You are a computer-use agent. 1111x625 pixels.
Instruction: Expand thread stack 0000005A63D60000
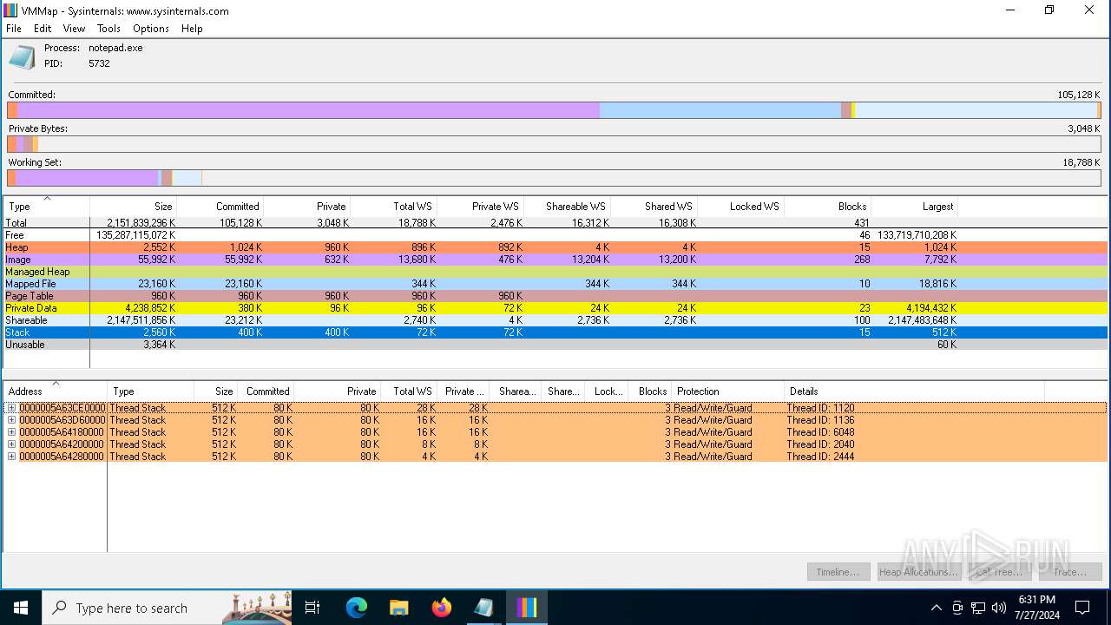coord(11,420)
